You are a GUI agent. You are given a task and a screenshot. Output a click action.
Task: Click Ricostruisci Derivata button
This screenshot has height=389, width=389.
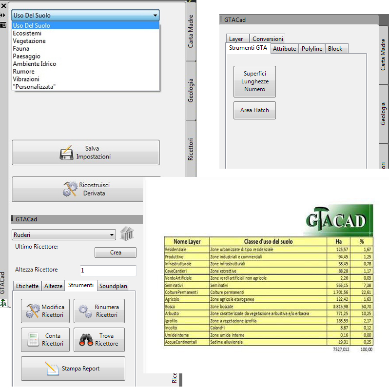(78, 189)
